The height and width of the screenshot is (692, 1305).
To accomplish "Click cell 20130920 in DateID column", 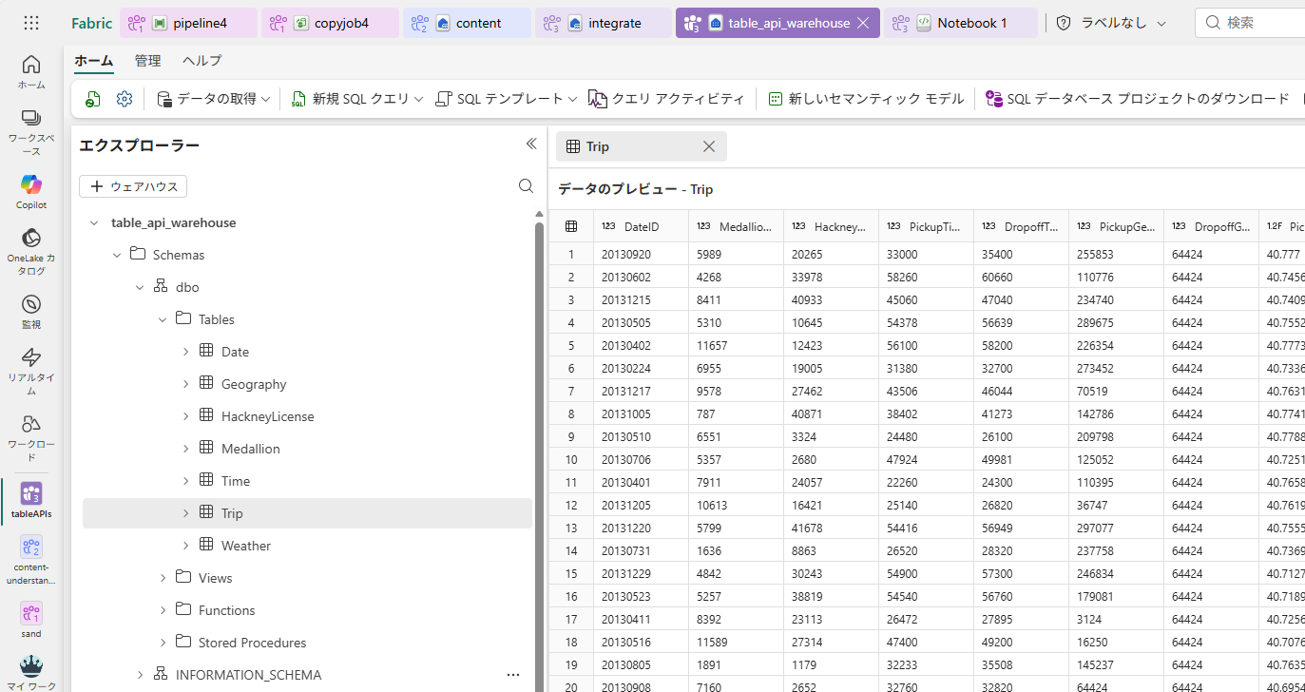I will point(642,255).
